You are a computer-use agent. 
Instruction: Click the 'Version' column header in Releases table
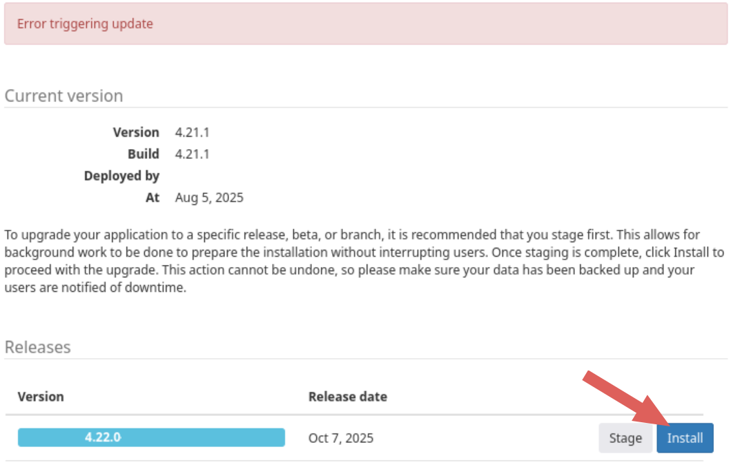(x=41, y=397)
